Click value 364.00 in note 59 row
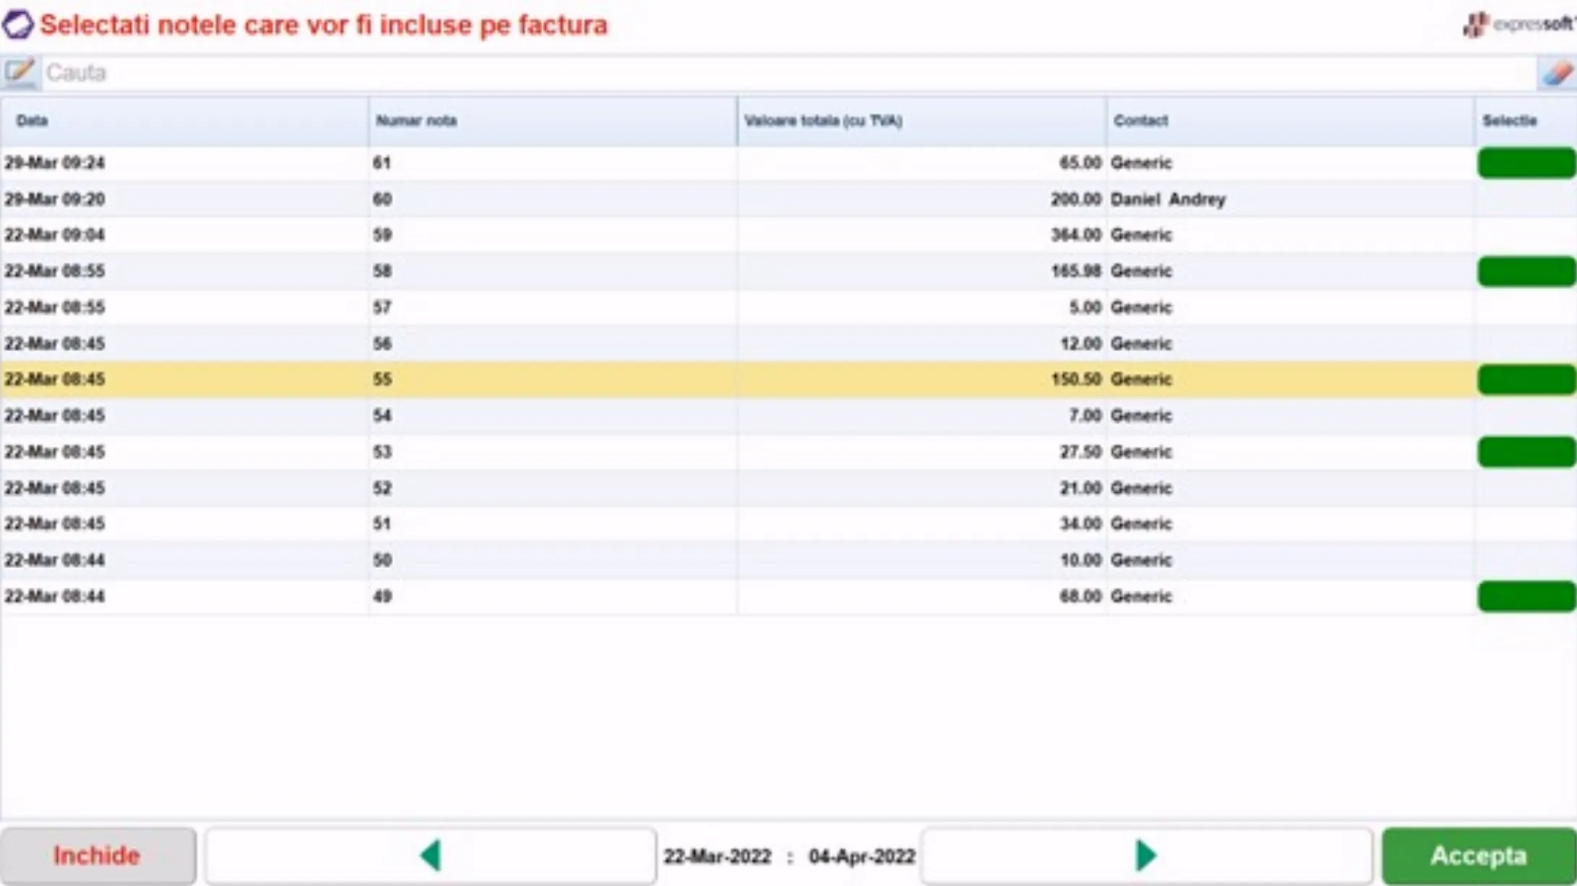The height and width of the screenshot is (886, 1577). click(x=1075, y=235)
